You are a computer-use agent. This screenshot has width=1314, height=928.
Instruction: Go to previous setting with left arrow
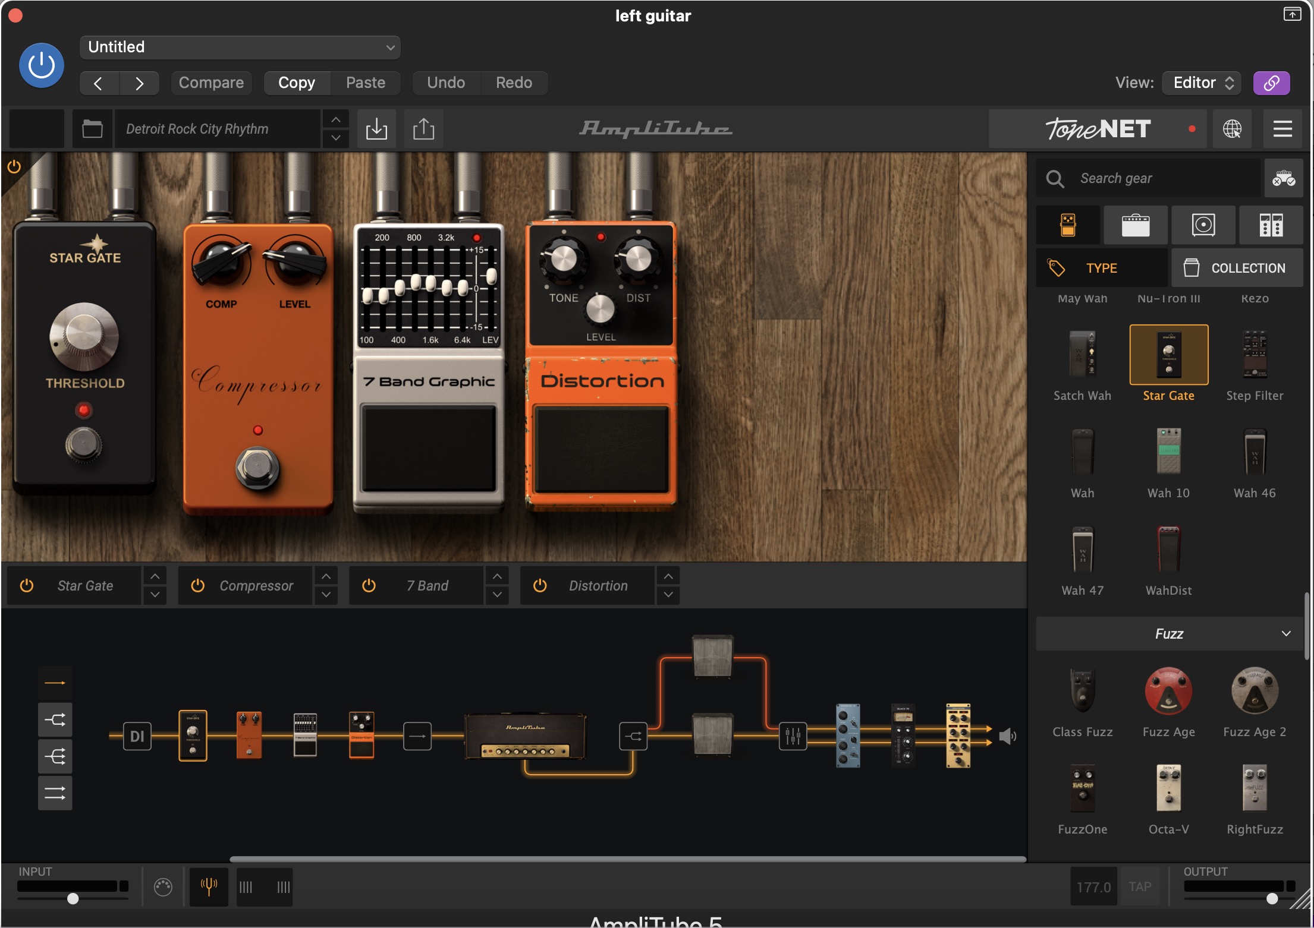[x=99, y=83]
